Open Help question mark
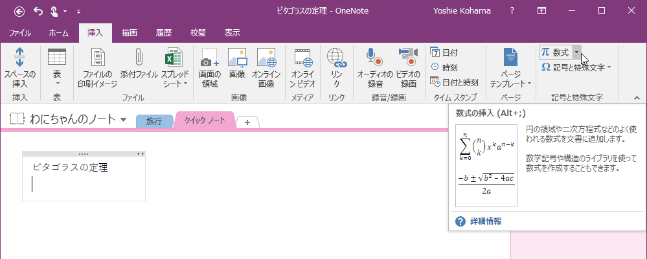 (x=512, y=11)
